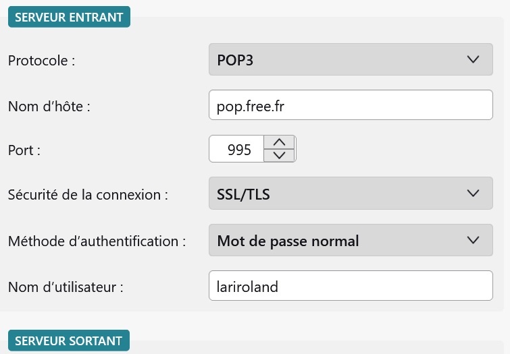Click the "Protocole :" label

coord(41,61)
